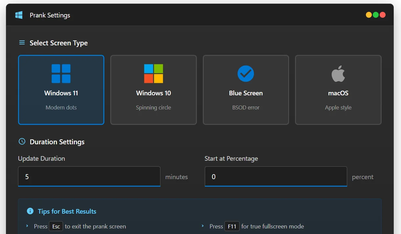Focus the Update Duration input field

tap(89, 176)
